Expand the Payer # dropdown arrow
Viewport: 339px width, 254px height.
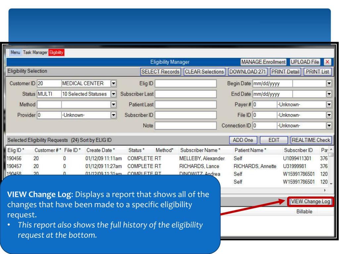click(329, 105)
